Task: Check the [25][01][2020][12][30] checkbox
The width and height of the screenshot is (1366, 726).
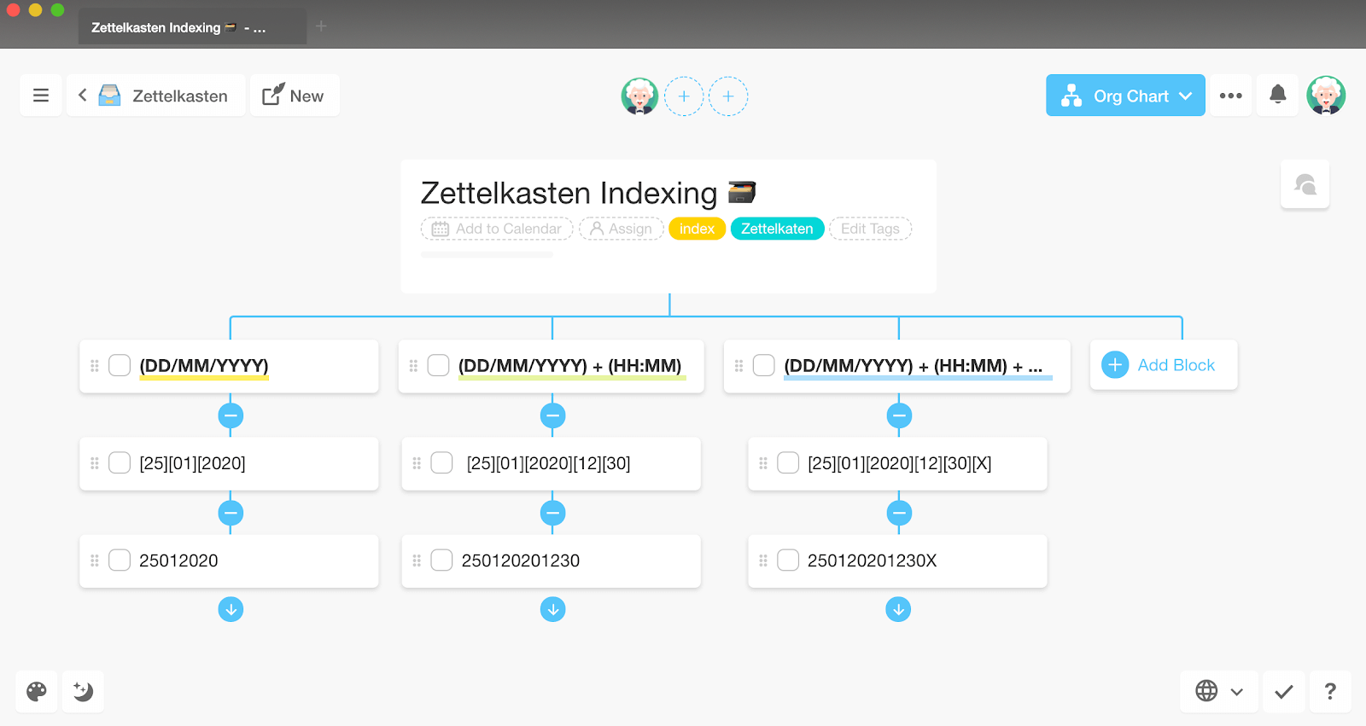Action: click(x=441, y=462)
